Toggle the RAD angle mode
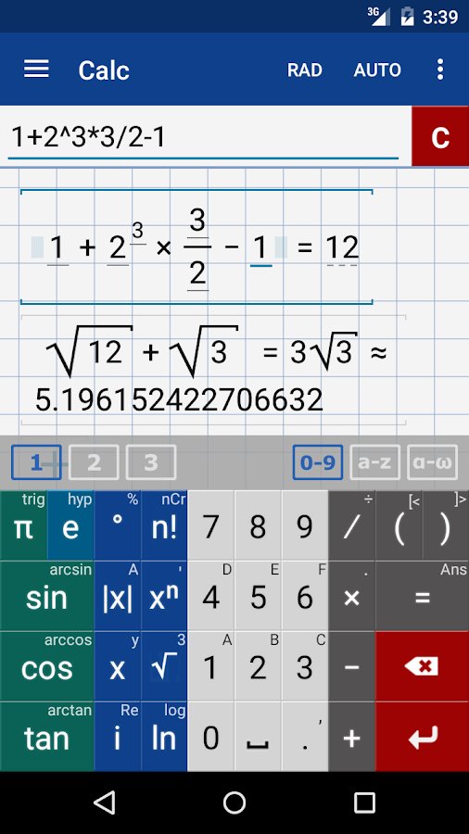Viewport: 469px width, 834px height. pos(305,69)
